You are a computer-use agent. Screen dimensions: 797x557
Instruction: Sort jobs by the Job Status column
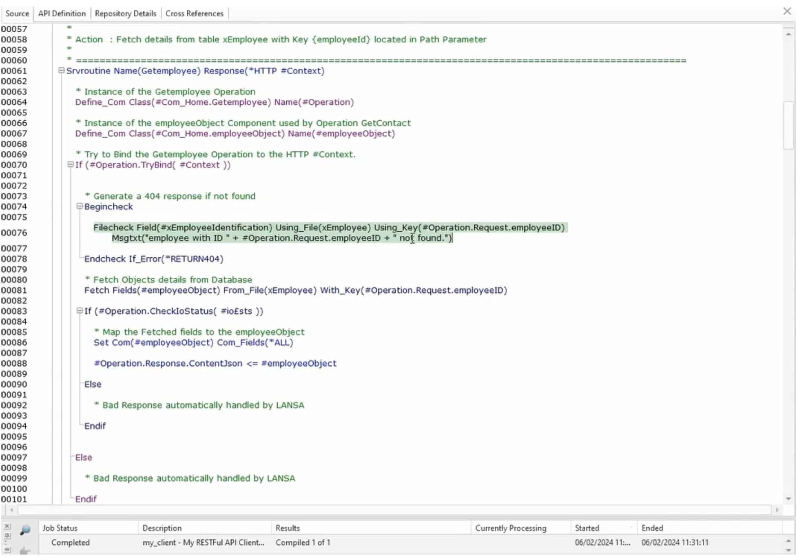(x=89, y=528)
